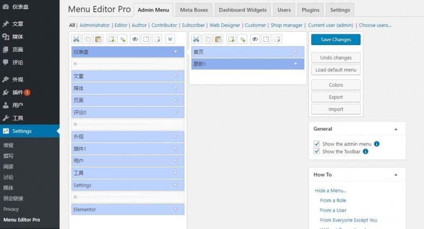Click the Import button
Screen dimensions: 424x229
[336, 109]
